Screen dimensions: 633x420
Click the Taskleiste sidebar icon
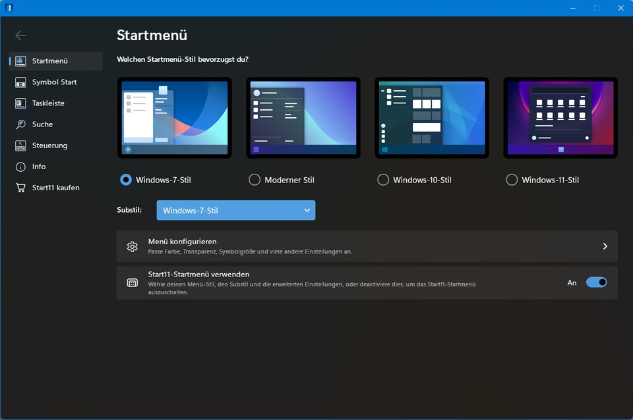tap(20, 103)
